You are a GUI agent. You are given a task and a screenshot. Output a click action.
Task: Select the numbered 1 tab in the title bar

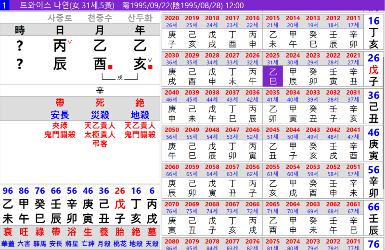click(x=4, y=5)
